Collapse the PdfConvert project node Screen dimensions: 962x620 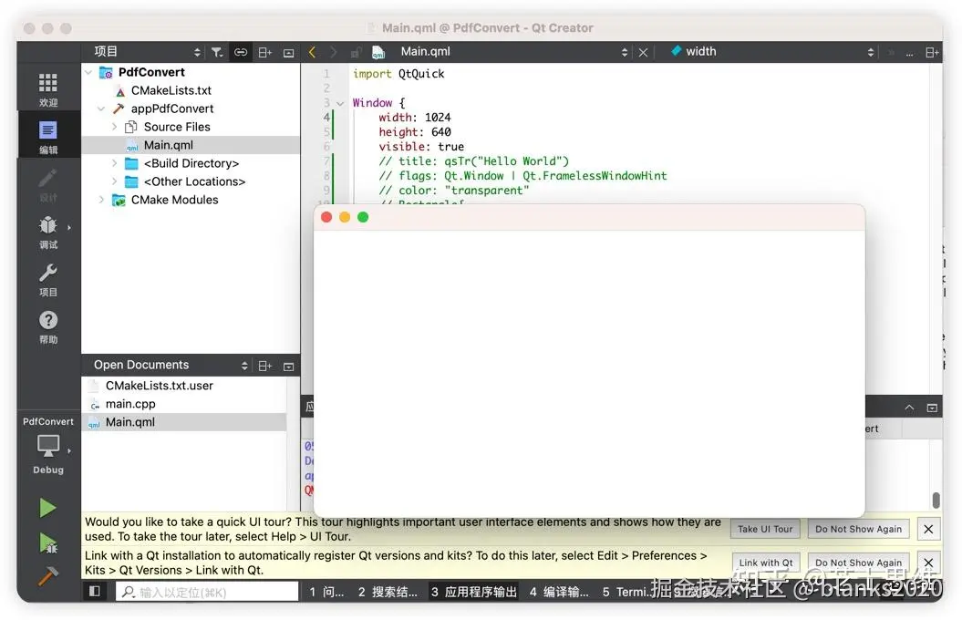click(88, 72)
